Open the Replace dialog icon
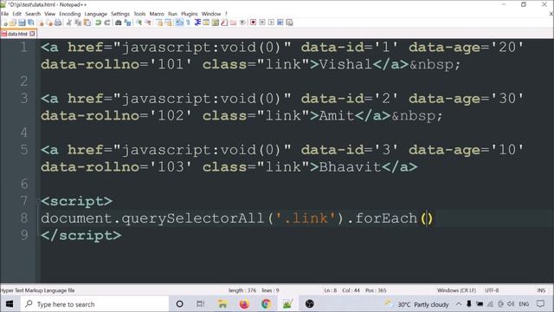The image size is (554, 312). (127, 23)
